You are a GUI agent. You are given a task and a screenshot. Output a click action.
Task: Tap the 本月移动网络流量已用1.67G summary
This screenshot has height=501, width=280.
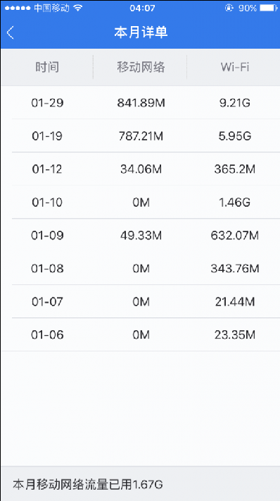pos(88,485)
